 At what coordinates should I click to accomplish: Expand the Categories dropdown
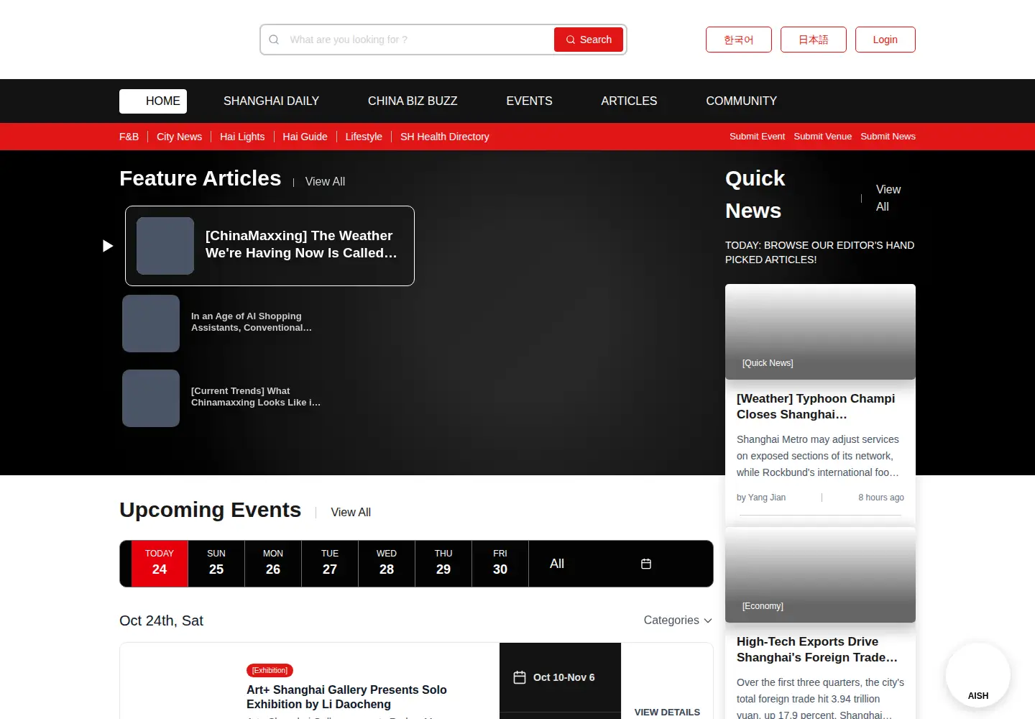coord(678,620)
